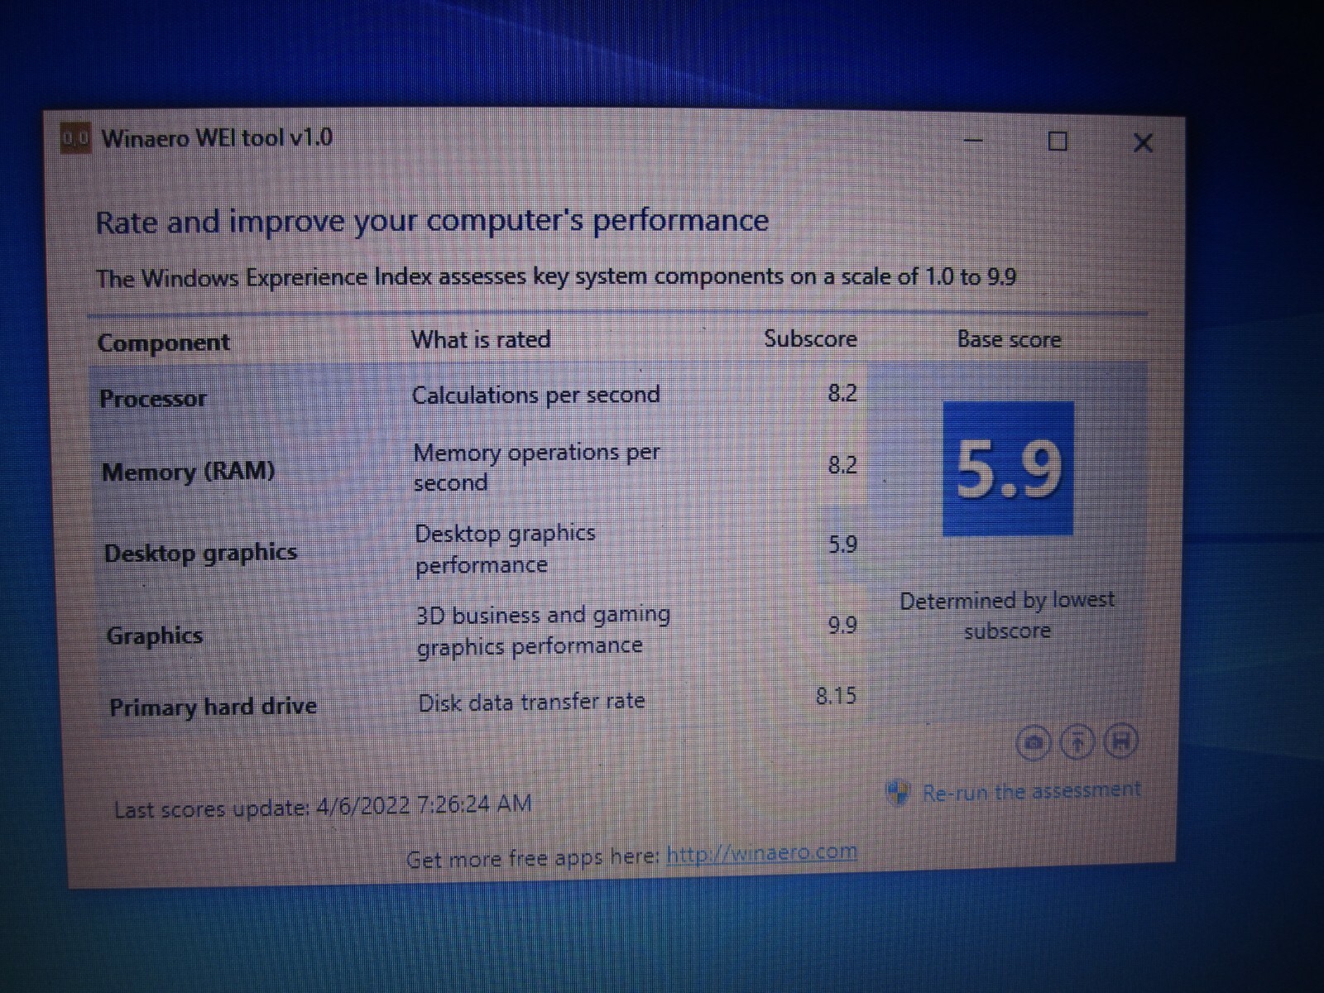Viewport: 1324px width, 993px height.
Task: Click the Memory (RAM) subscore 8.2
Action: click(842, 465)
